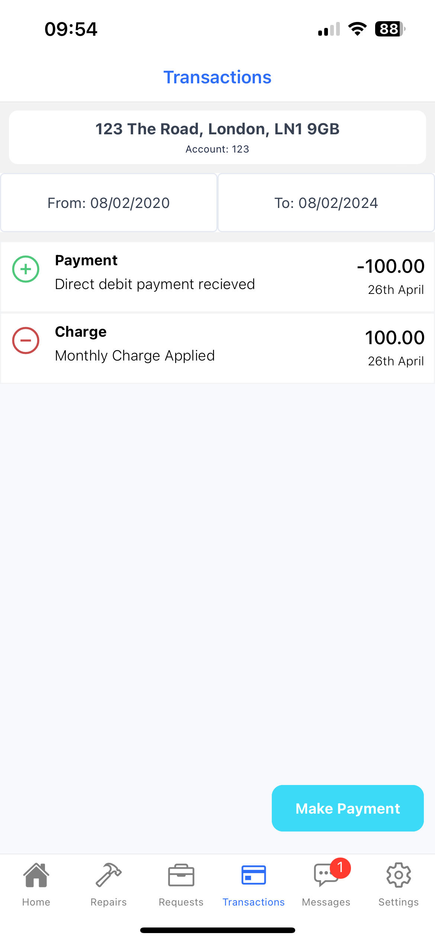Switch to the Repairs tab label

[x=109, y=902]
